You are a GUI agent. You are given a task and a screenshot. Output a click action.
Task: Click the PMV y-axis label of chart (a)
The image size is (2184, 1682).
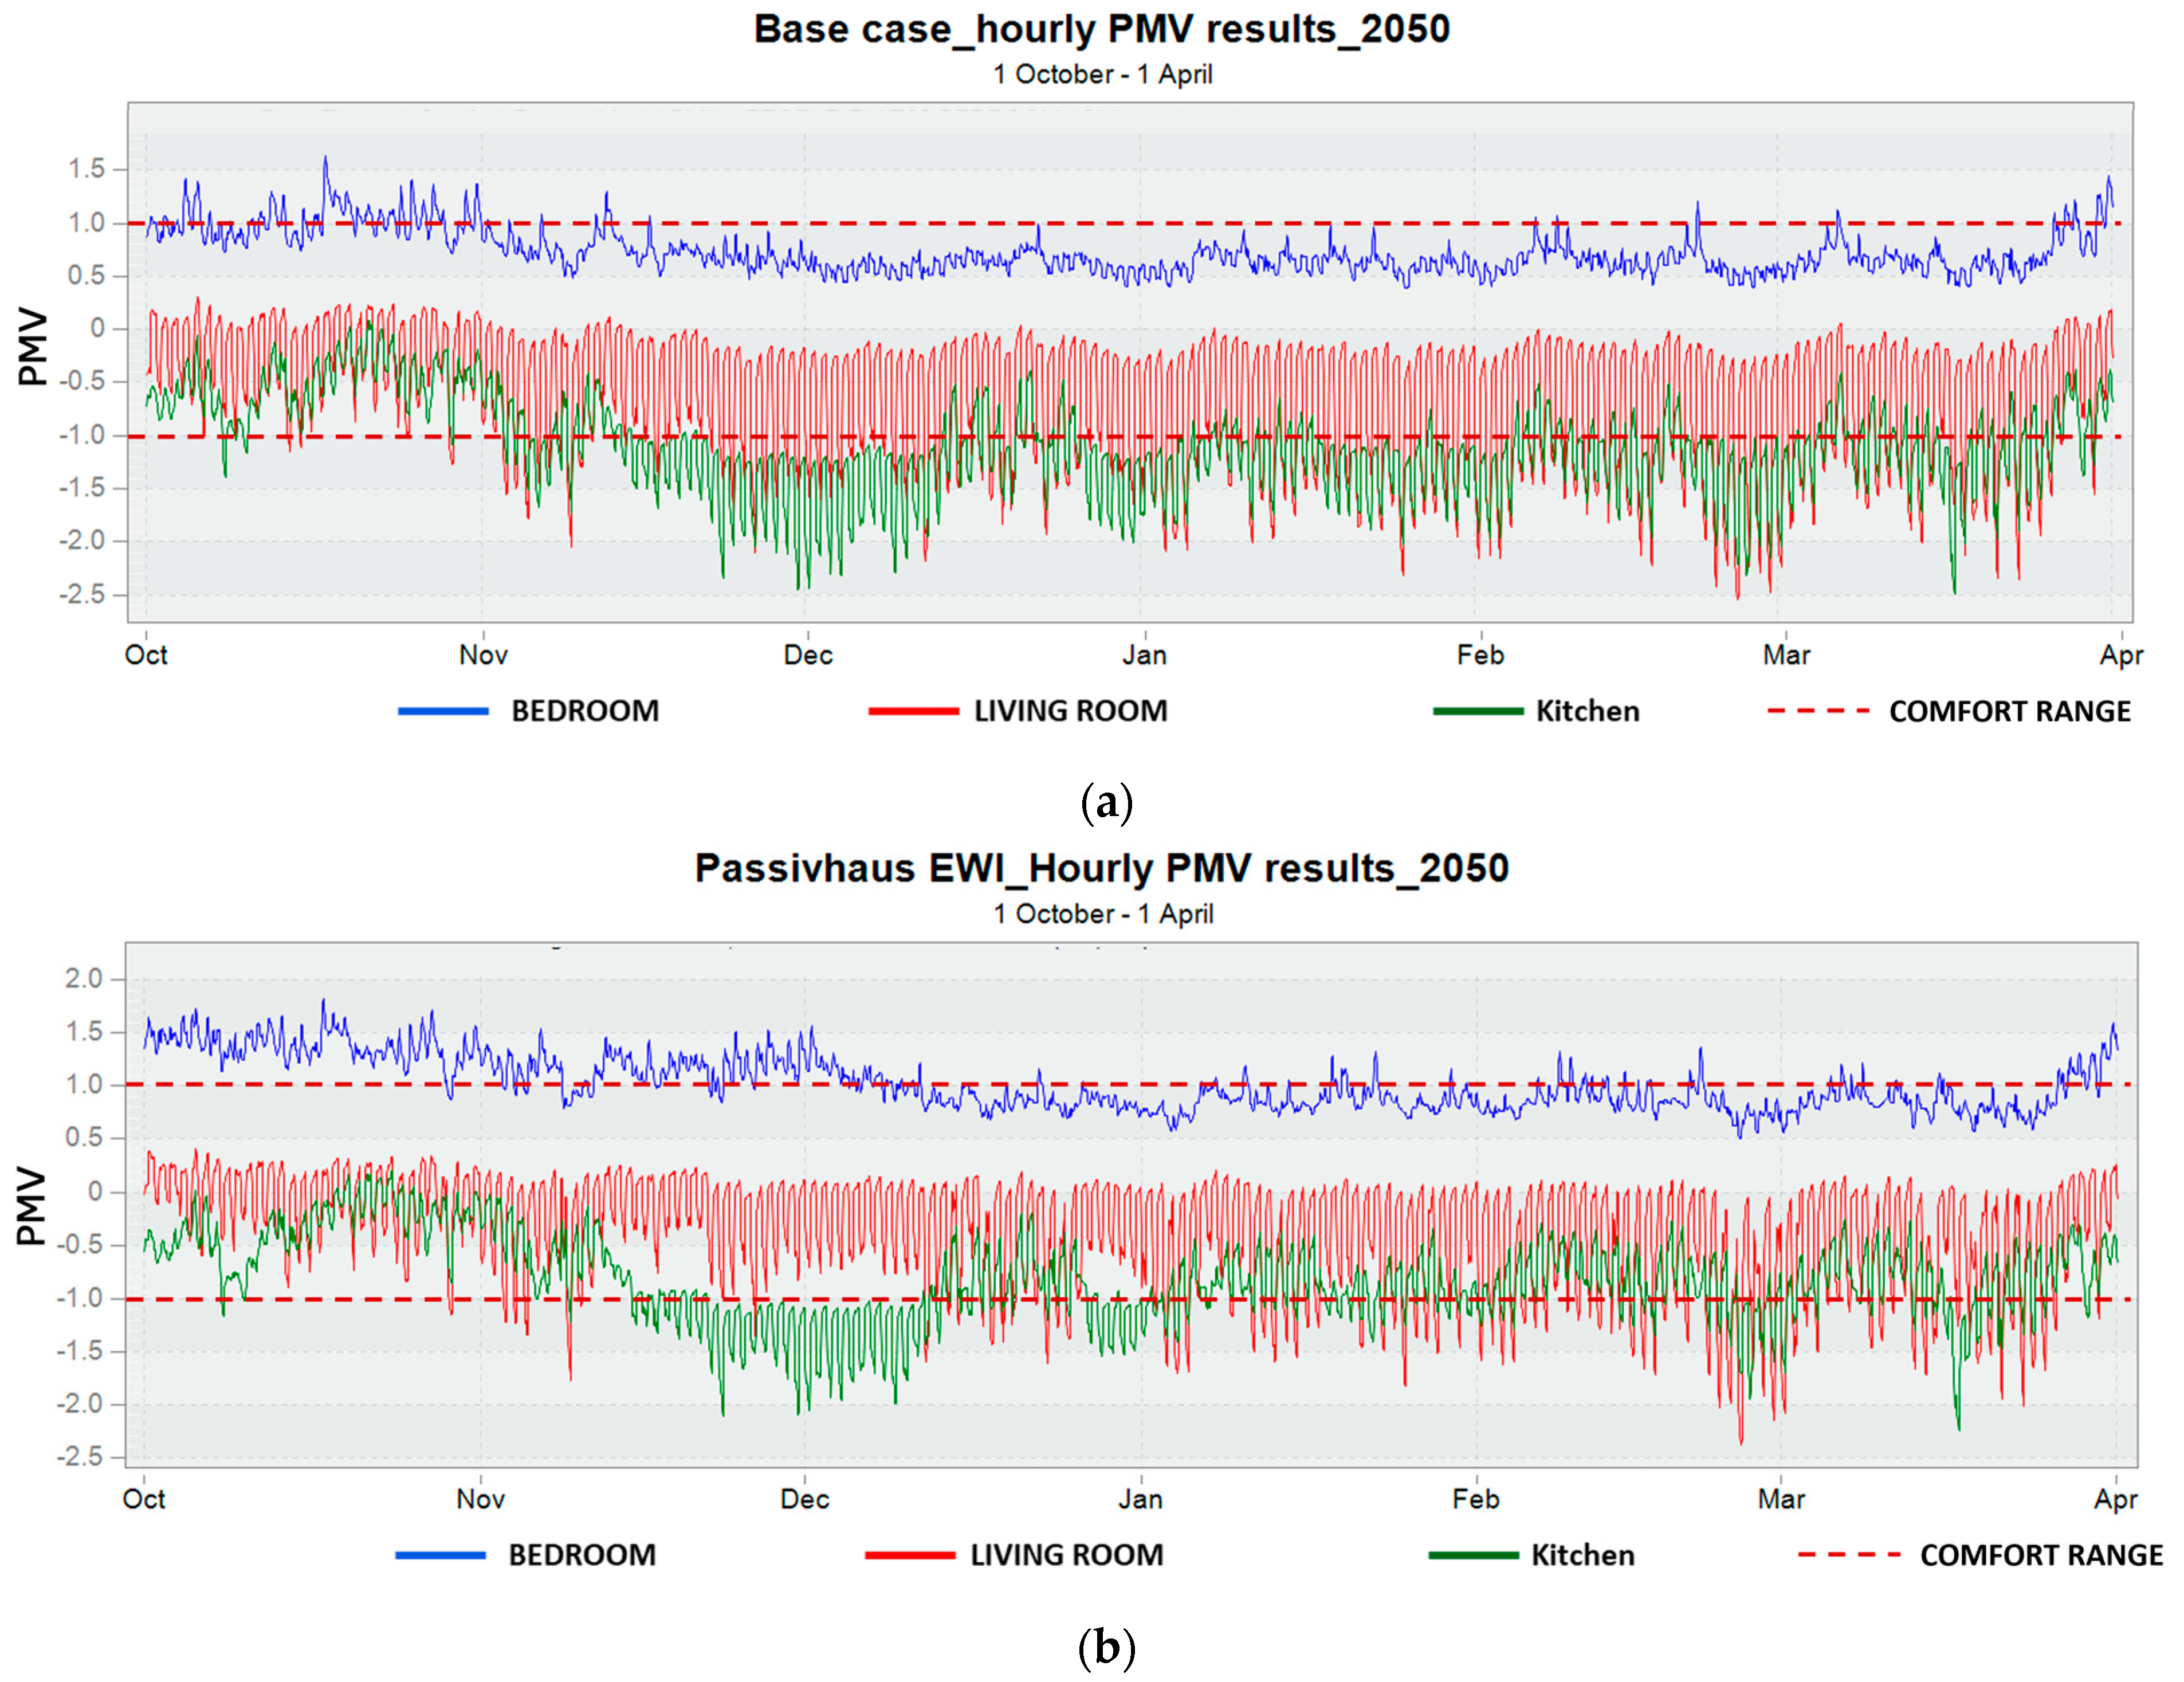tap(33, 347)
